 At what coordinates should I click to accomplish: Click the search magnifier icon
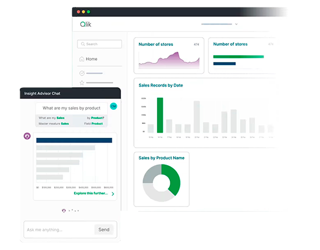(x=83, y=44)
